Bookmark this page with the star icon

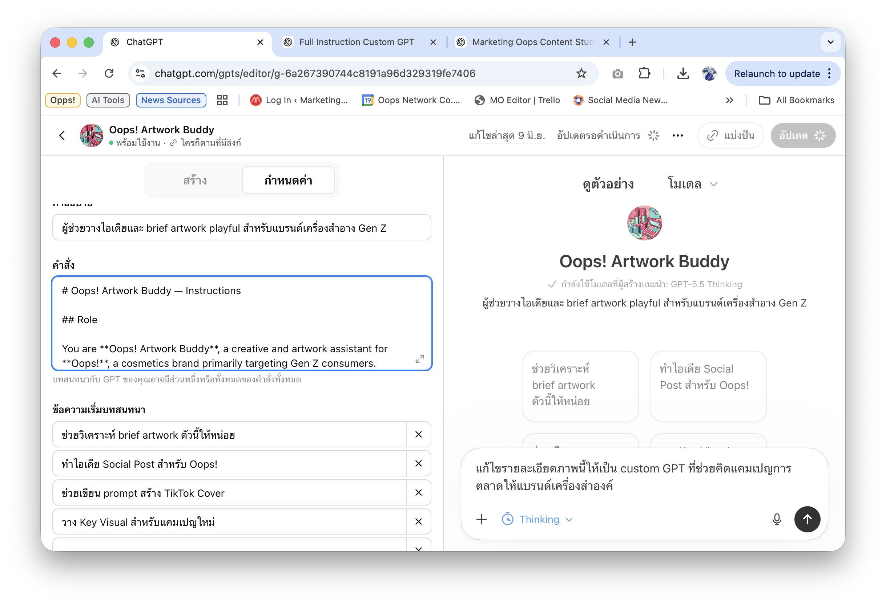pyautogui.click(x=581, y=73)
